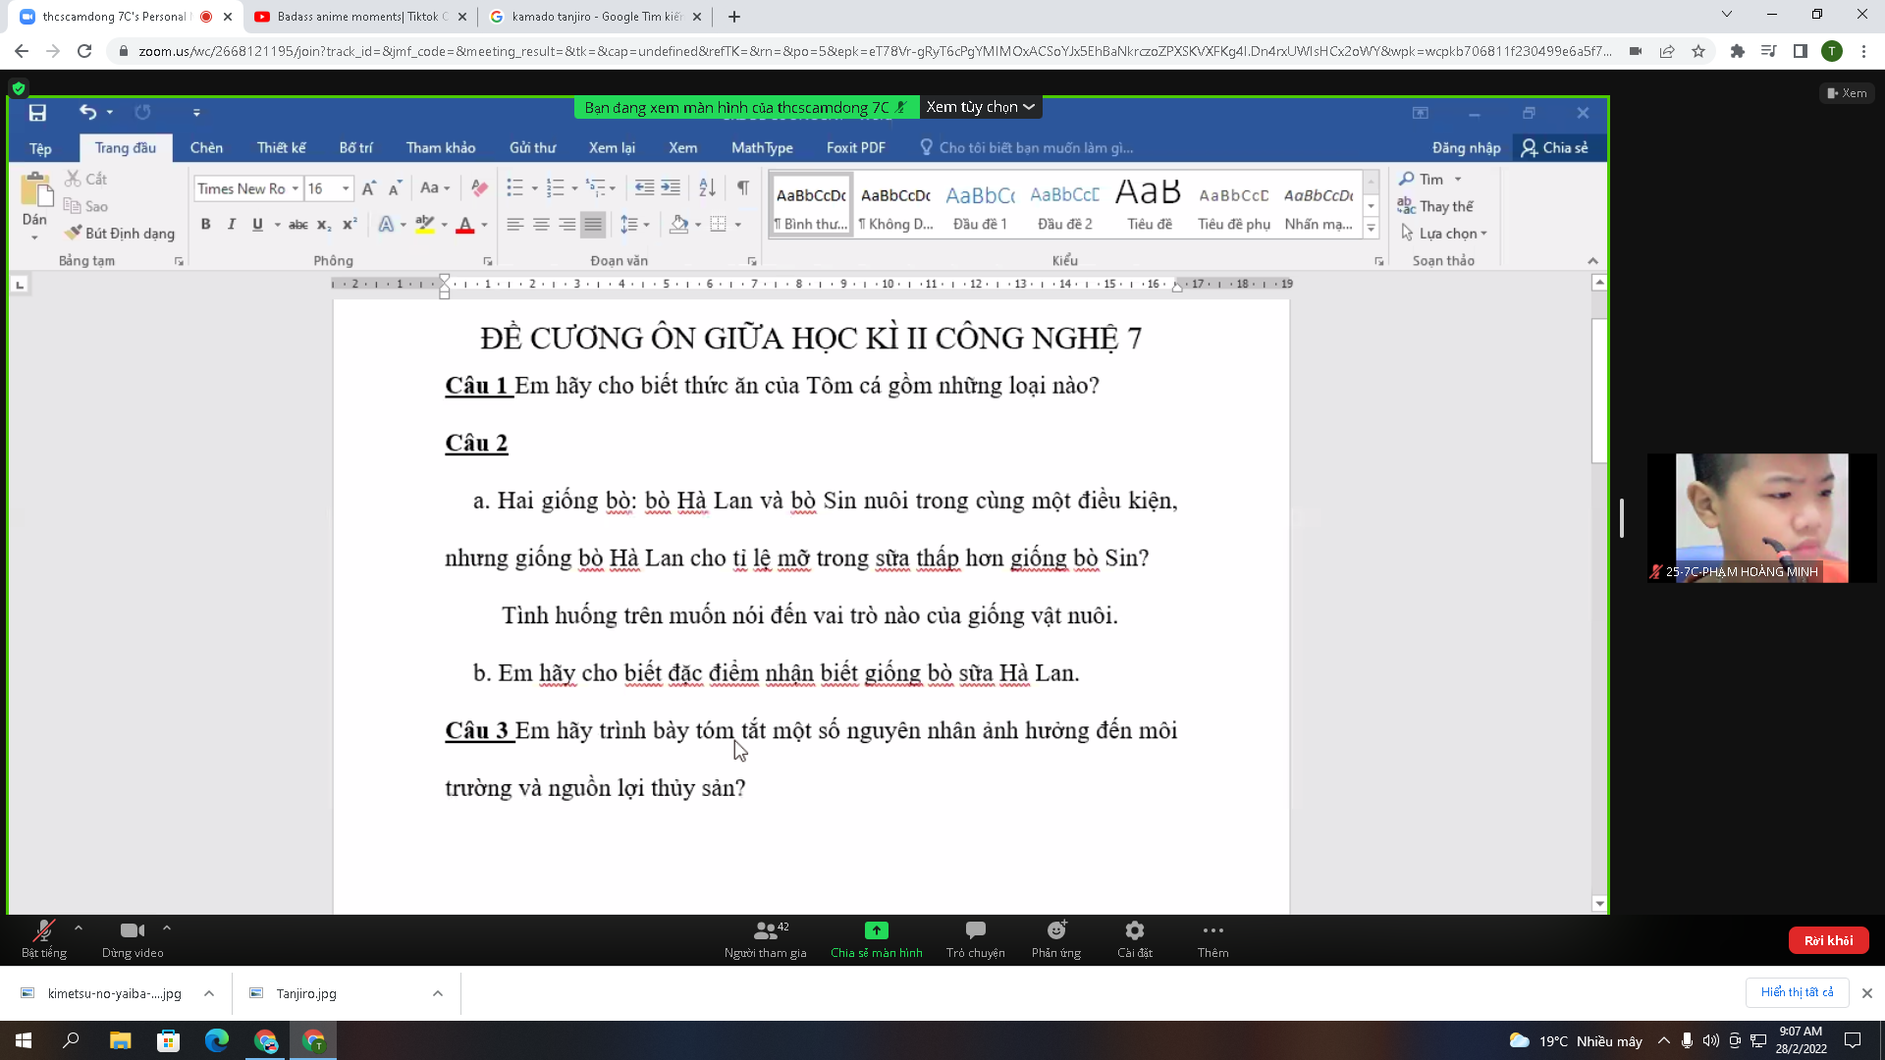1885x1060 pixels.
Task: Toggle superscript formatting
Action: [350, 225]
